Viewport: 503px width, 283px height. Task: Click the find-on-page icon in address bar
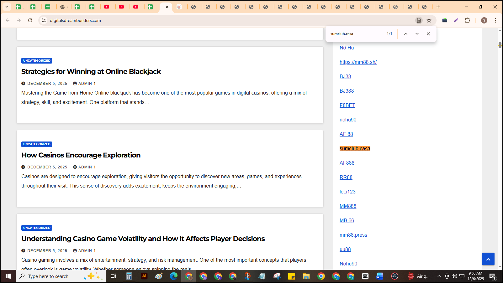click(419, 20)
